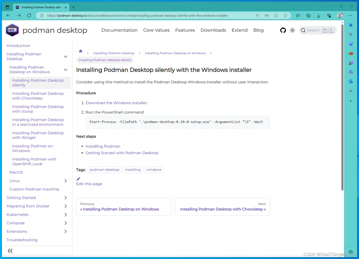The height and width of the screenshot is (259, 359).
Task: Add this page to favorites star
Action: tap(285, 16)
